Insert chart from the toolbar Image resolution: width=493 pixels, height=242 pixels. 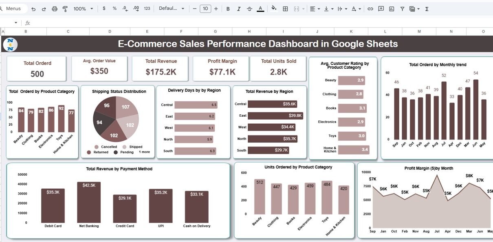pyautogui.click(x=392, y=9)
